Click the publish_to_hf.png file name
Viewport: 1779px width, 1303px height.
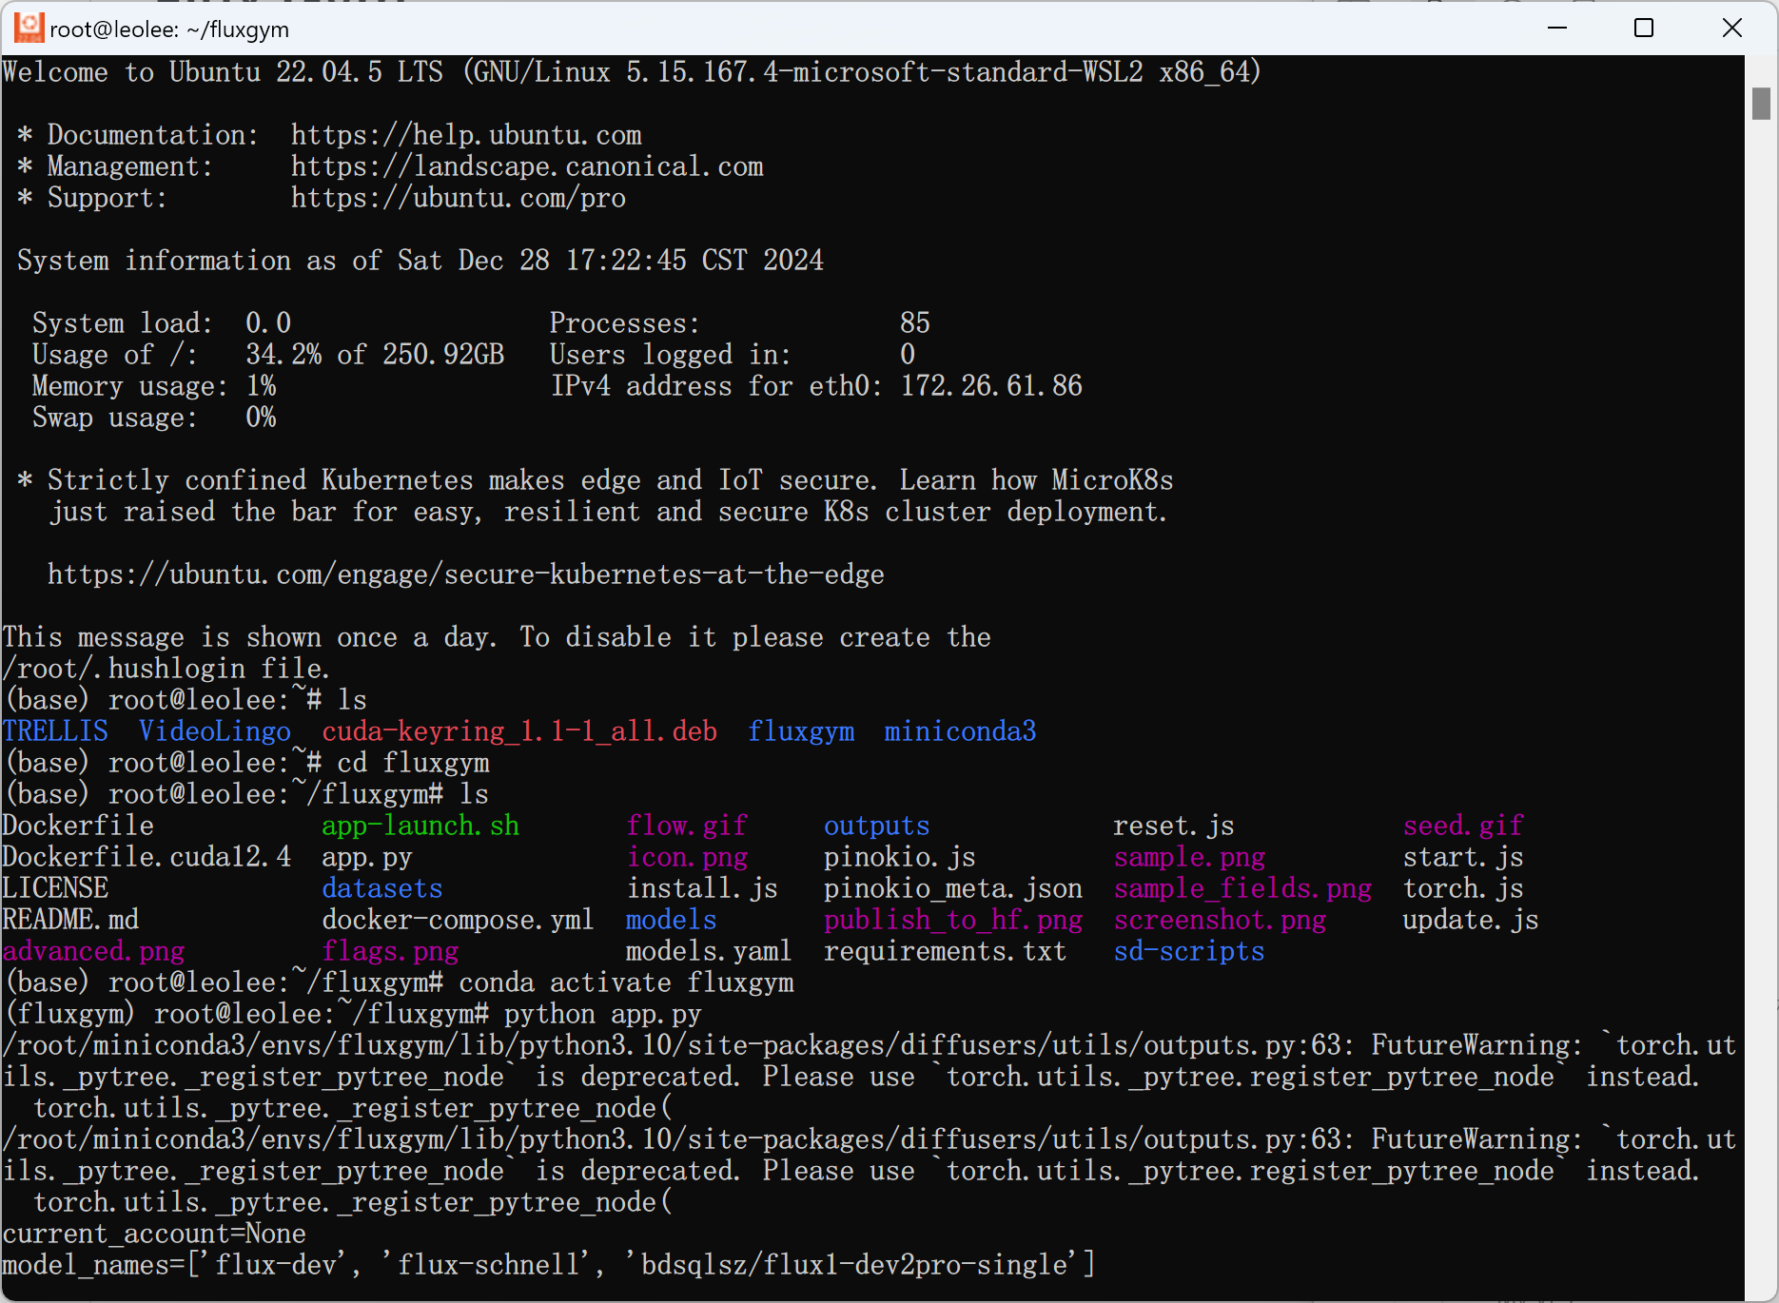pos(952,920)
